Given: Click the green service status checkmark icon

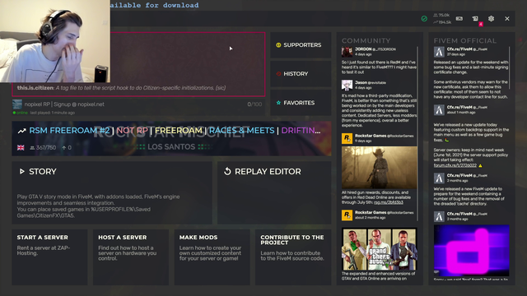Looking at the screenshot, I should pos(424,19).
